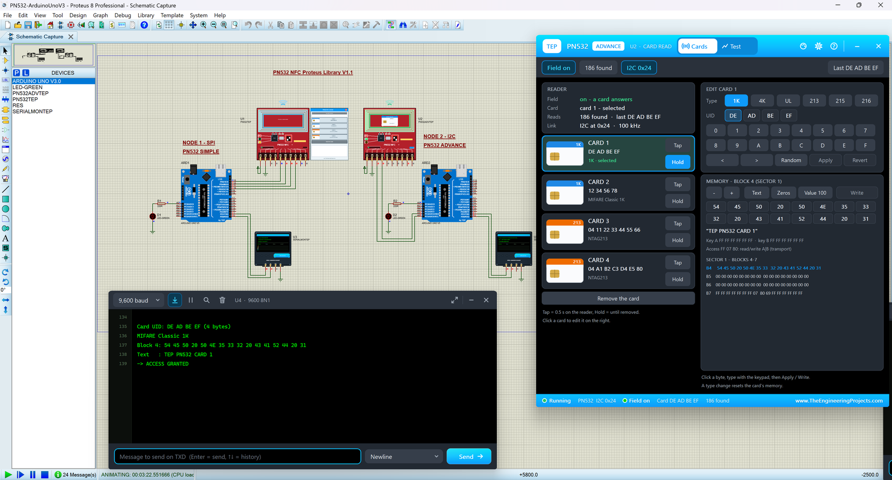This screenshot has width=892, height=480.
Task: Click the binoculars search icon in the toolbar
Action: point(403,25)
